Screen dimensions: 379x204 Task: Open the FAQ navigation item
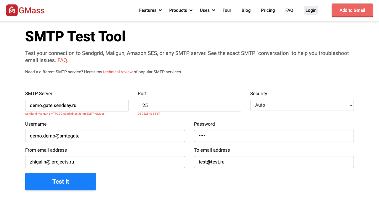[x=289, y=10]
